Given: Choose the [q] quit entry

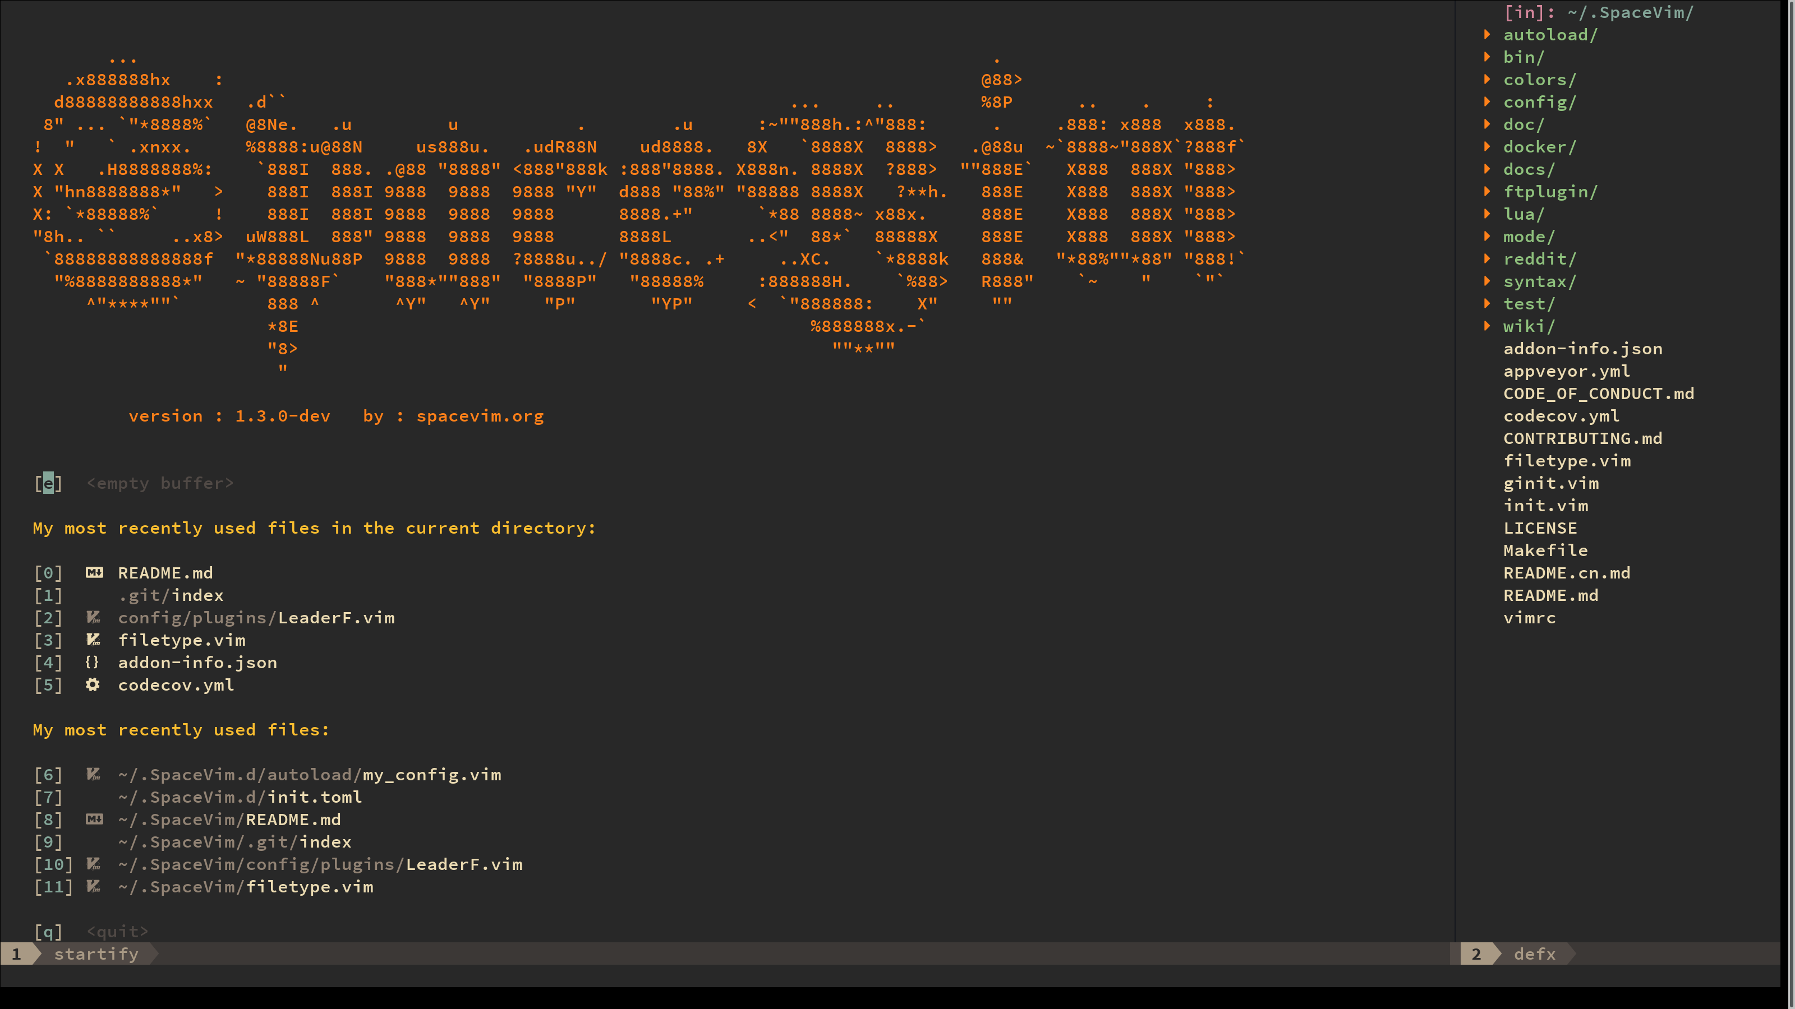Looking at the screenshot, I should (x=91, y=931).
